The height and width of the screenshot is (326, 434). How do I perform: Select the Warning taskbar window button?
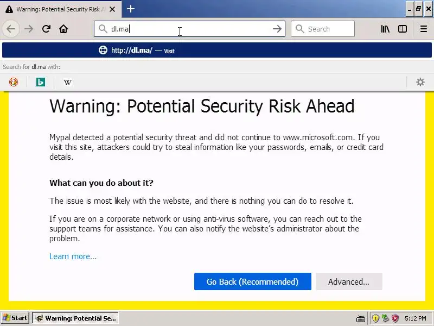point(75,318)
